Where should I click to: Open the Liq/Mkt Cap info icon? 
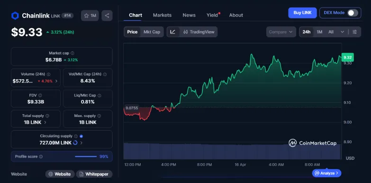pos(100,95)
